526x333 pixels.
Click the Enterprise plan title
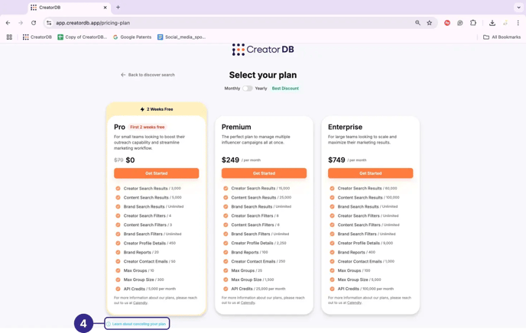point(346,127)
